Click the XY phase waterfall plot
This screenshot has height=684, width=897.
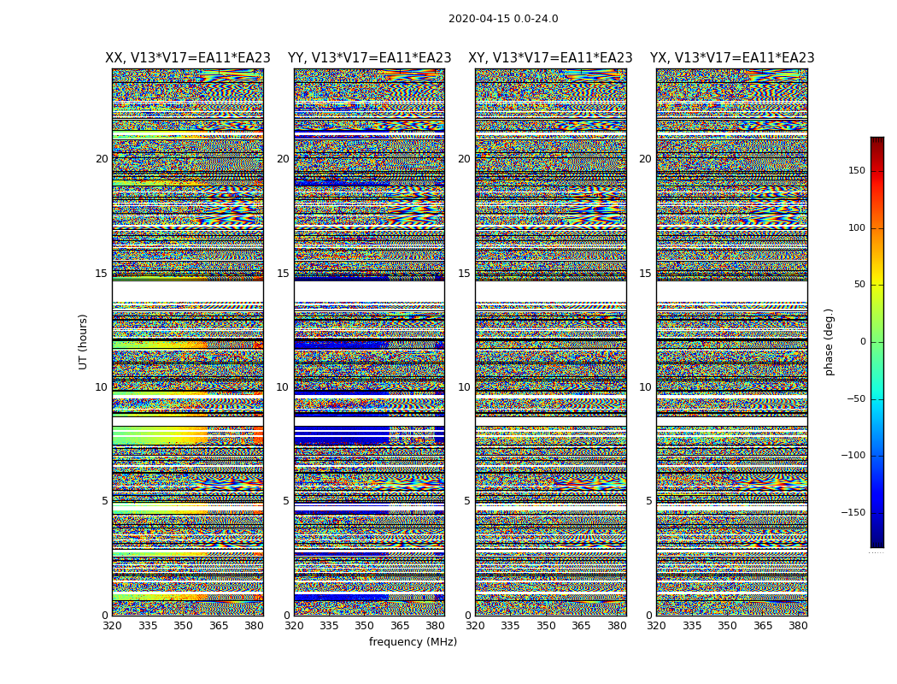click(551, 342)
